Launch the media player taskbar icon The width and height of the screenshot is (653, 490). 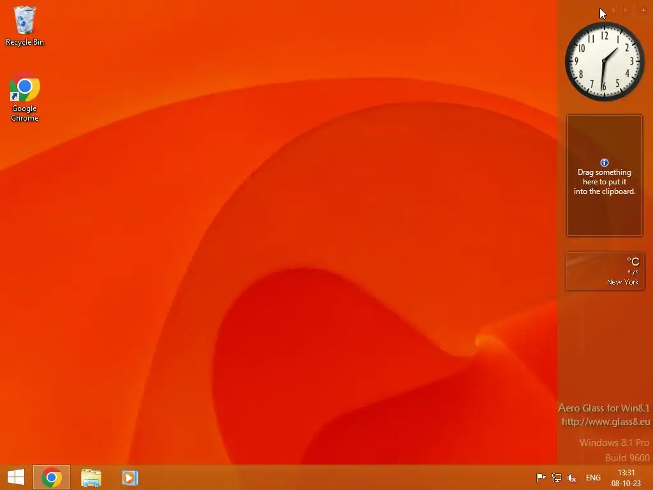point(129,477)
